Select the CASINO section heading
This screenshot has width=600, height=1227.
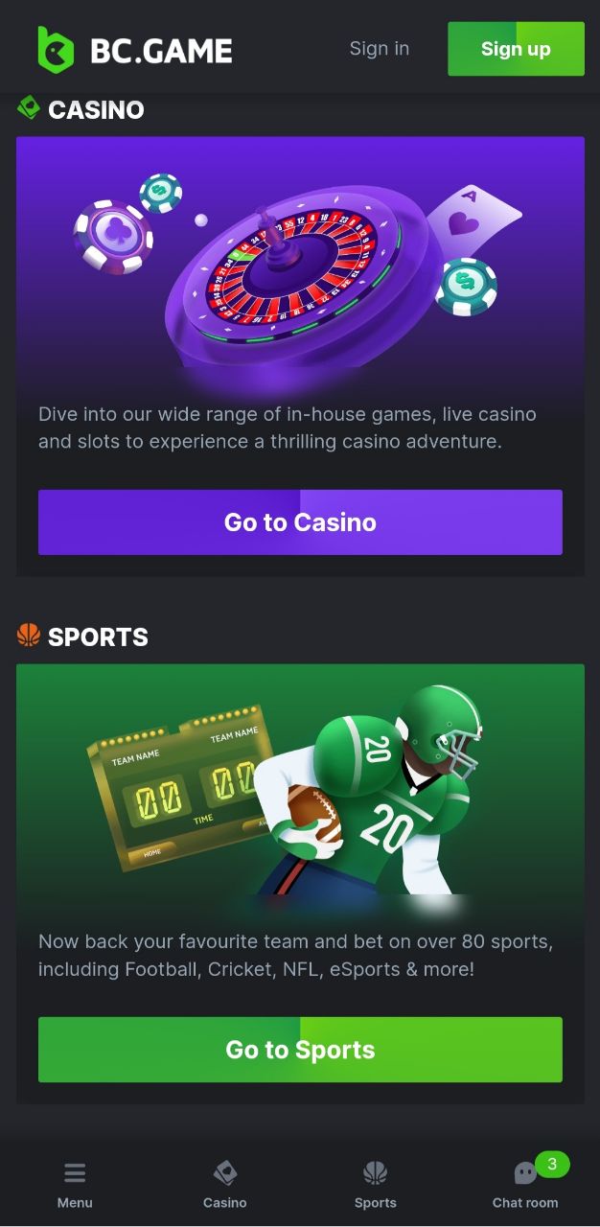(96, 109)
